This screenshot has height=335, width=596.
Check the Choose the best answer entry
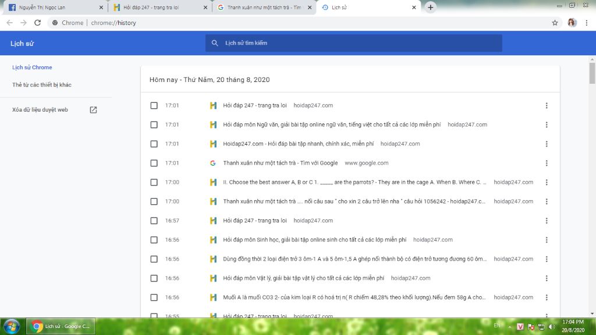coord(154,182)
